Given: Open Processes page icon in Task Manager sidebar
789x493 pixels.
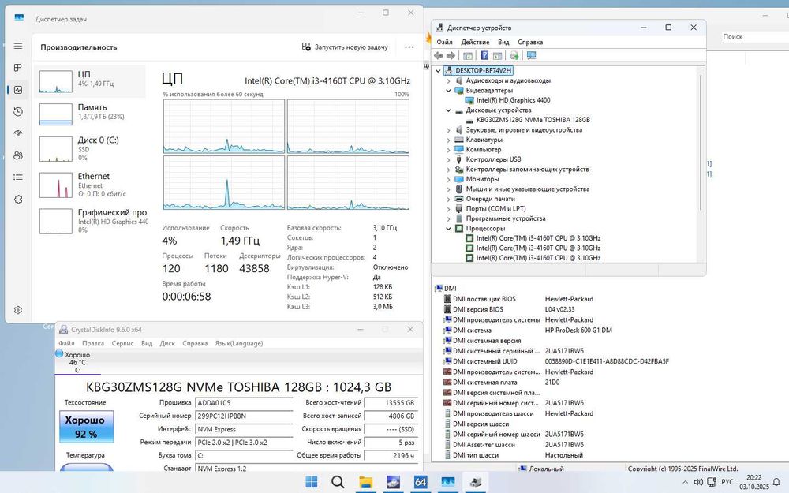Looking at the screenshot, I should click(x=18, y=68).
